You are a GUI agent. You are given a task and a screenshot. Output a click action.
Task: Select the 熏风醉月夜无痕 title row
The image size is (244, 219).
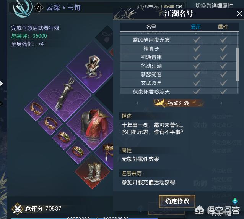pos(178,40)
